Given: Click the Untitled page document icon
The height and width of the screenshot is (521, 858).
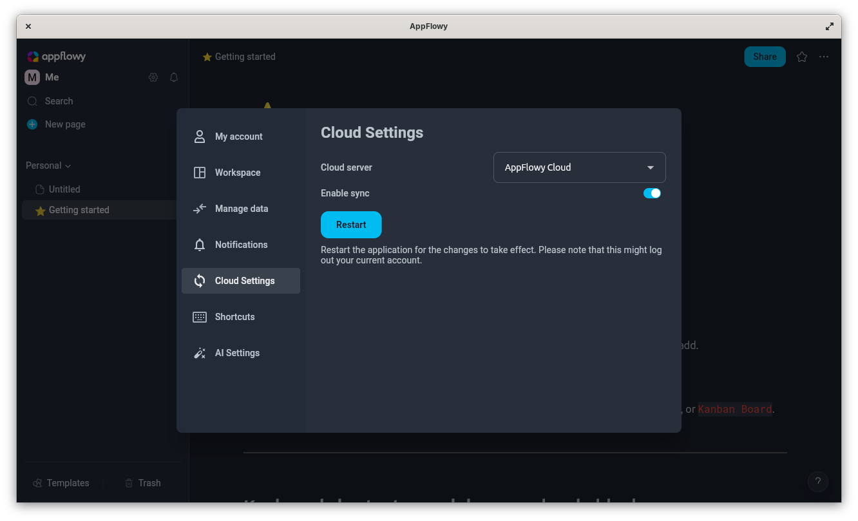Looking at the screenshot, I should 40,189.
